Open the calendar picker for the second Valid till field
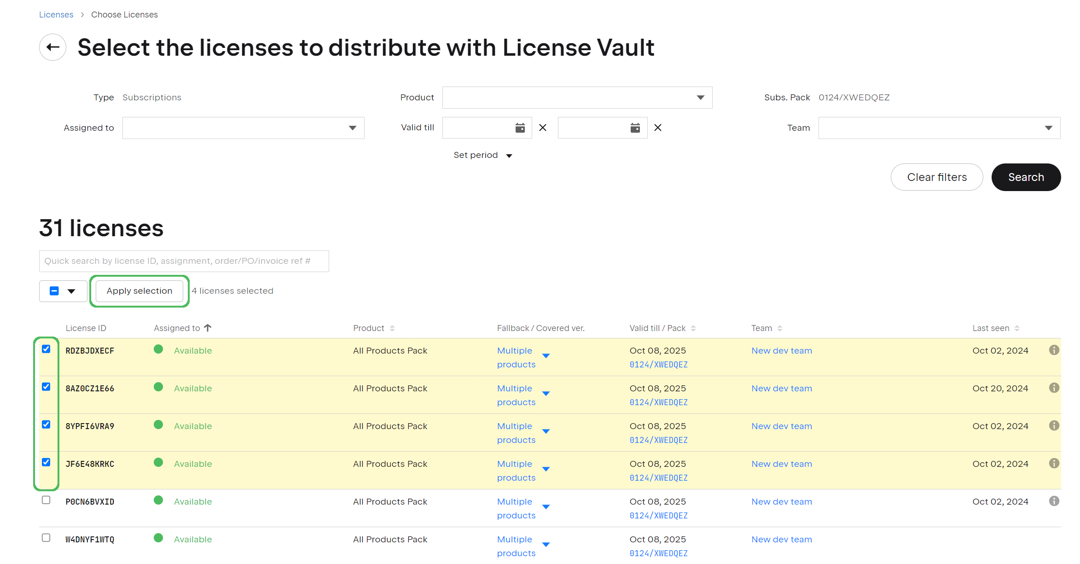 point(635,128)
